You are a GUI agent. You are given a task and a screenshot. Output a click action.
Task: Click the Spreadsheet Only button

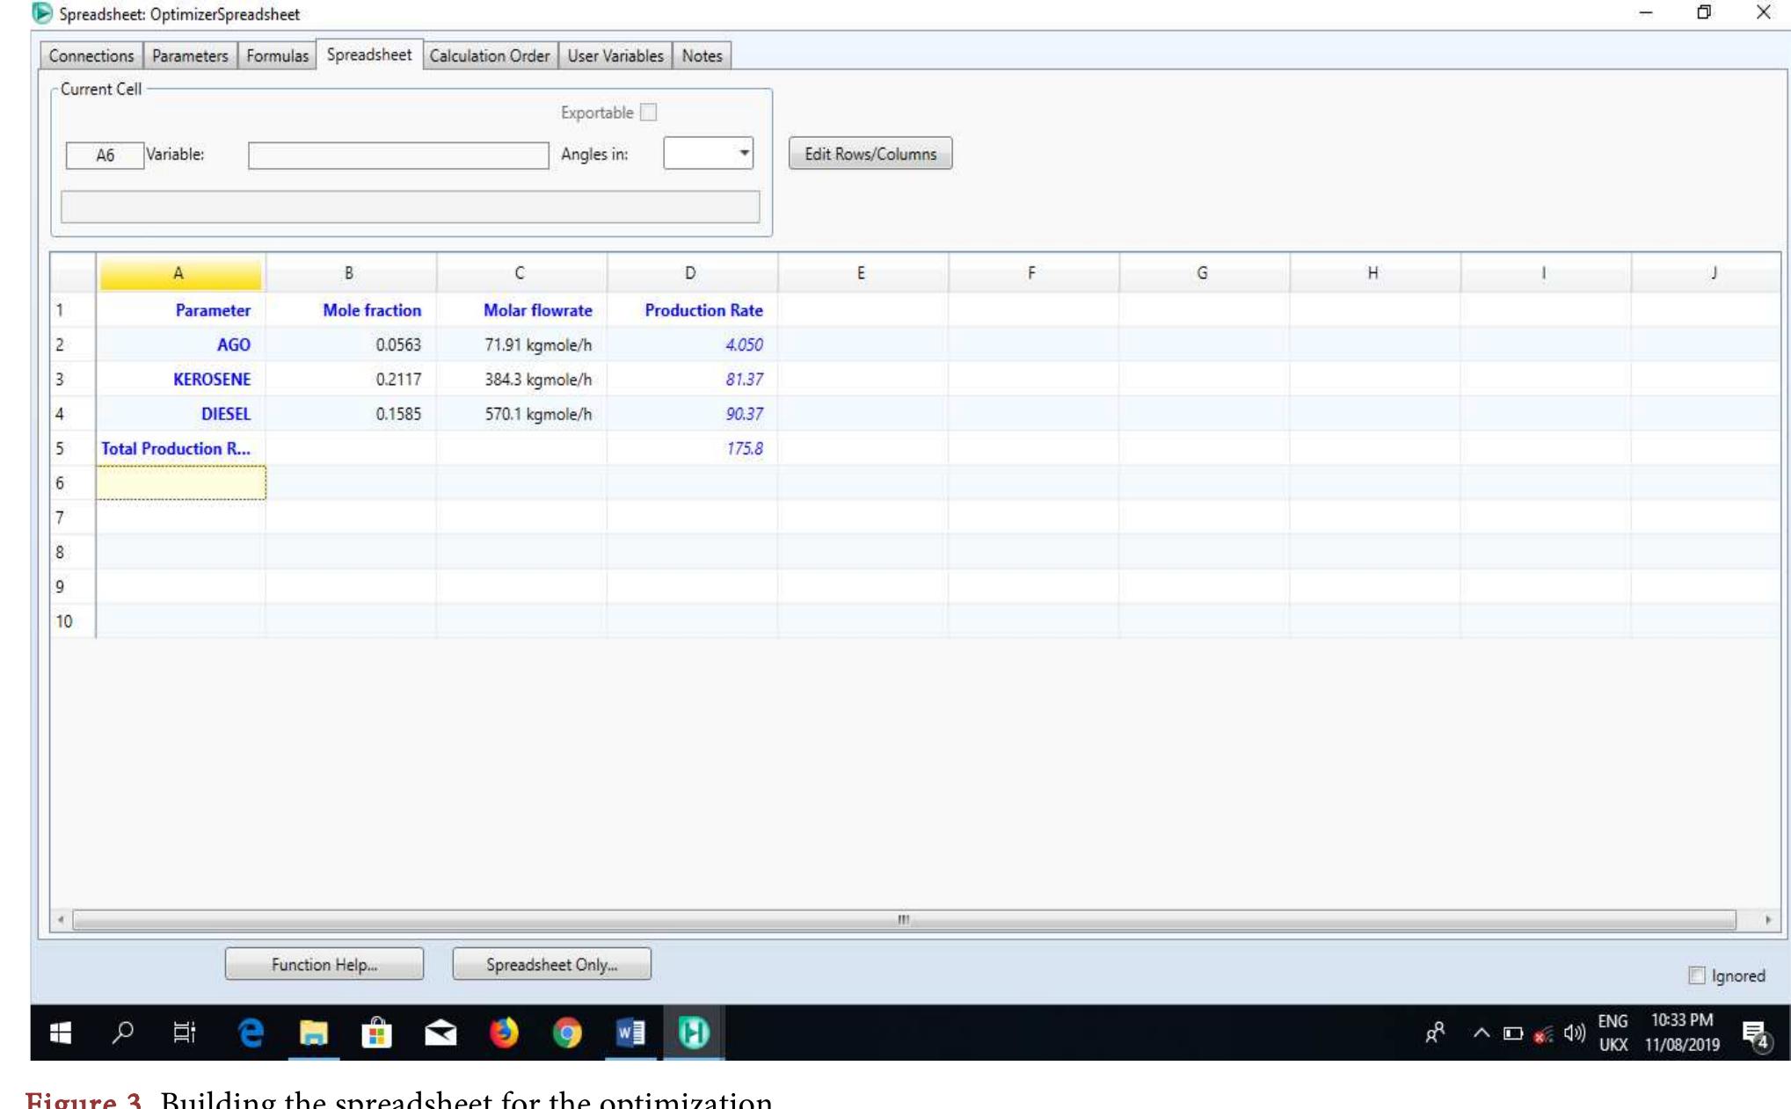click(x=552, y=964)
